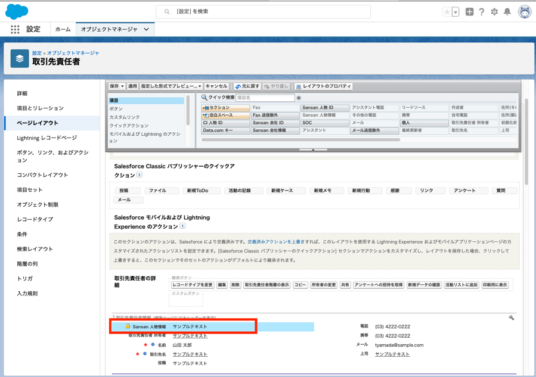Select ボタン in the palette category list
Image resolution: width=536 pixels, height=377 pixels.
click(x=116, y=109)
